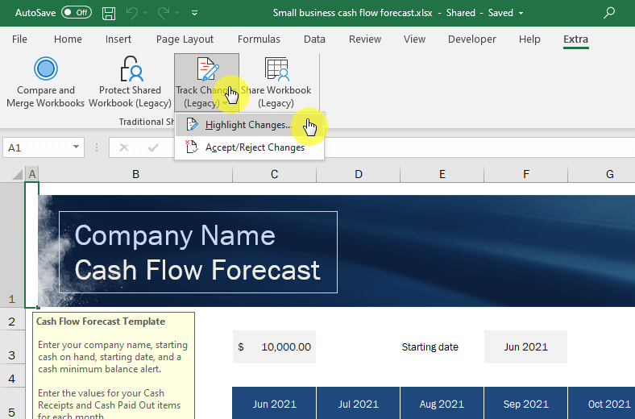Image resolution: width=635 pixels, height=419 pixels.
Task: Click the Company Name Cash Flow Forecast title
Action: [197, 252]
